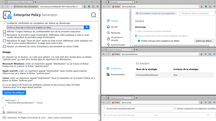Select En fonction in policies sidebar

pyautogui.click(x=114, y=68)
